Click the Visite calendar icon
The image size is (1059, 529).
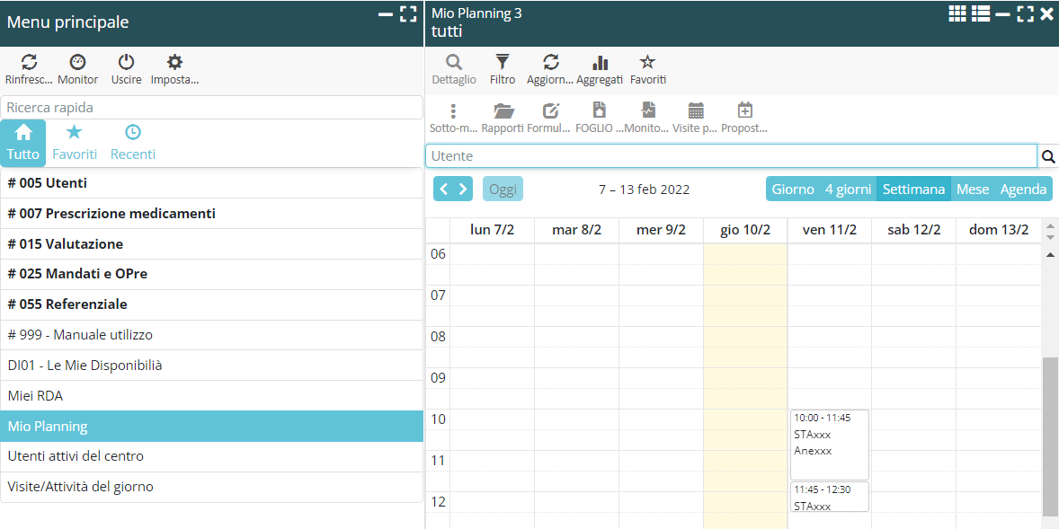point(696,111)
